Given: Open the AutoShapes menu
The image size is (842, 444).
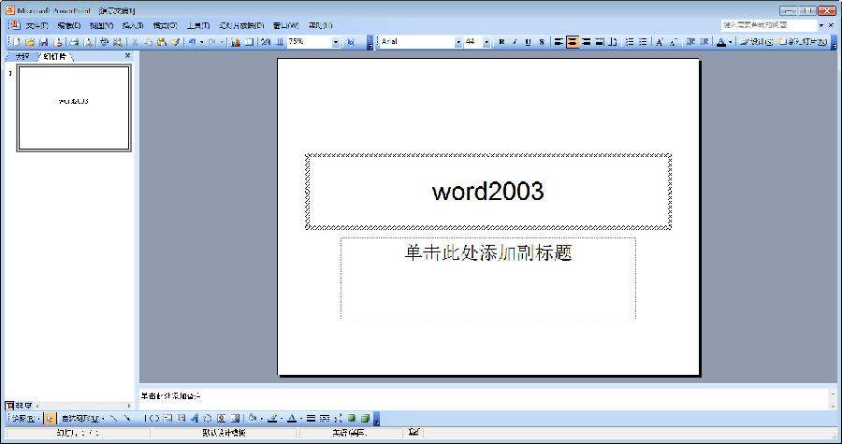Looking at the screenshot, I should tap(82, 418).
